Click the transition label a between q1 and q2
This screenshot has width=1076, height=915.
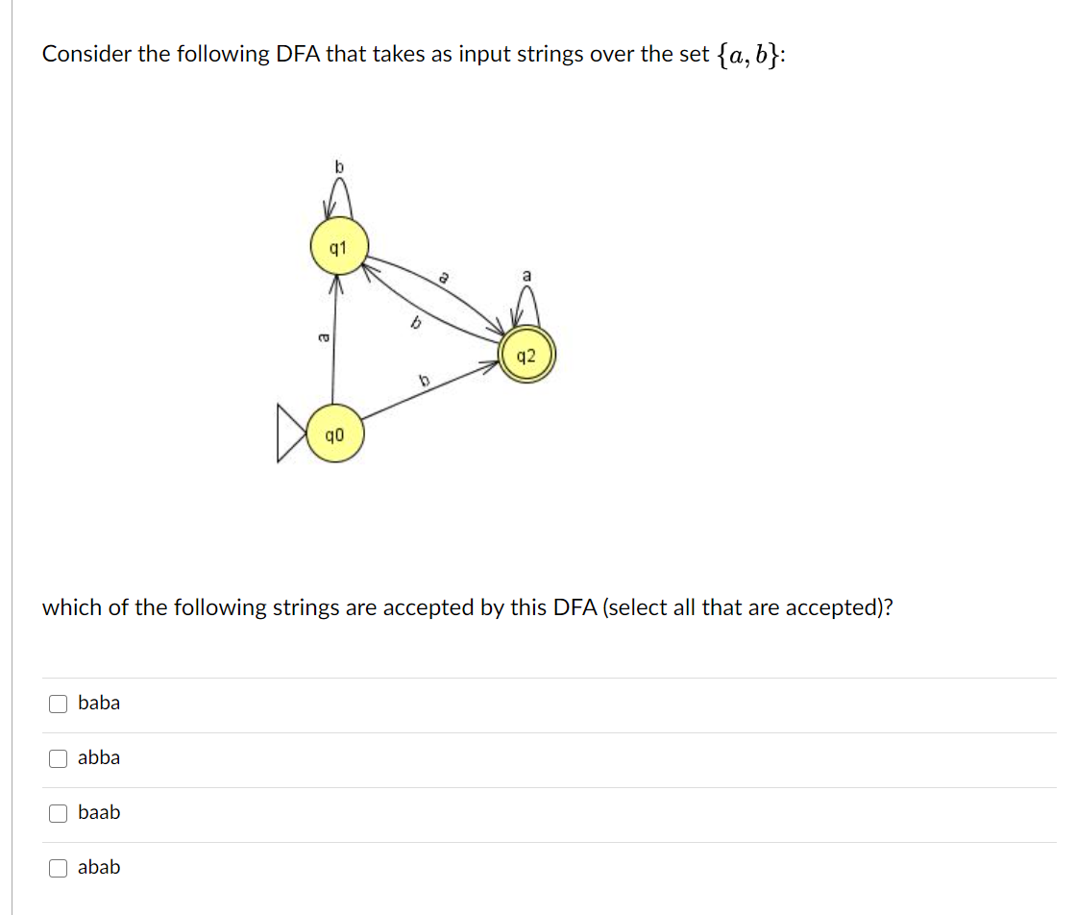click(445, 277)
